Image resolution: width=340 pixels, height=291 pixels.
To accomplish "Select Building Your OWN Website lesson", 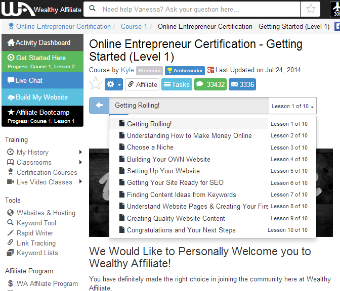I will click(x=212, y=159).
